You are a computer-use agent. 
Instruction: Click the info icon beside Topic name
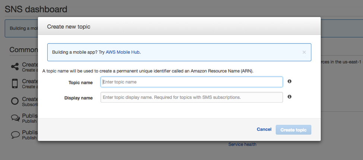(289, 81)
